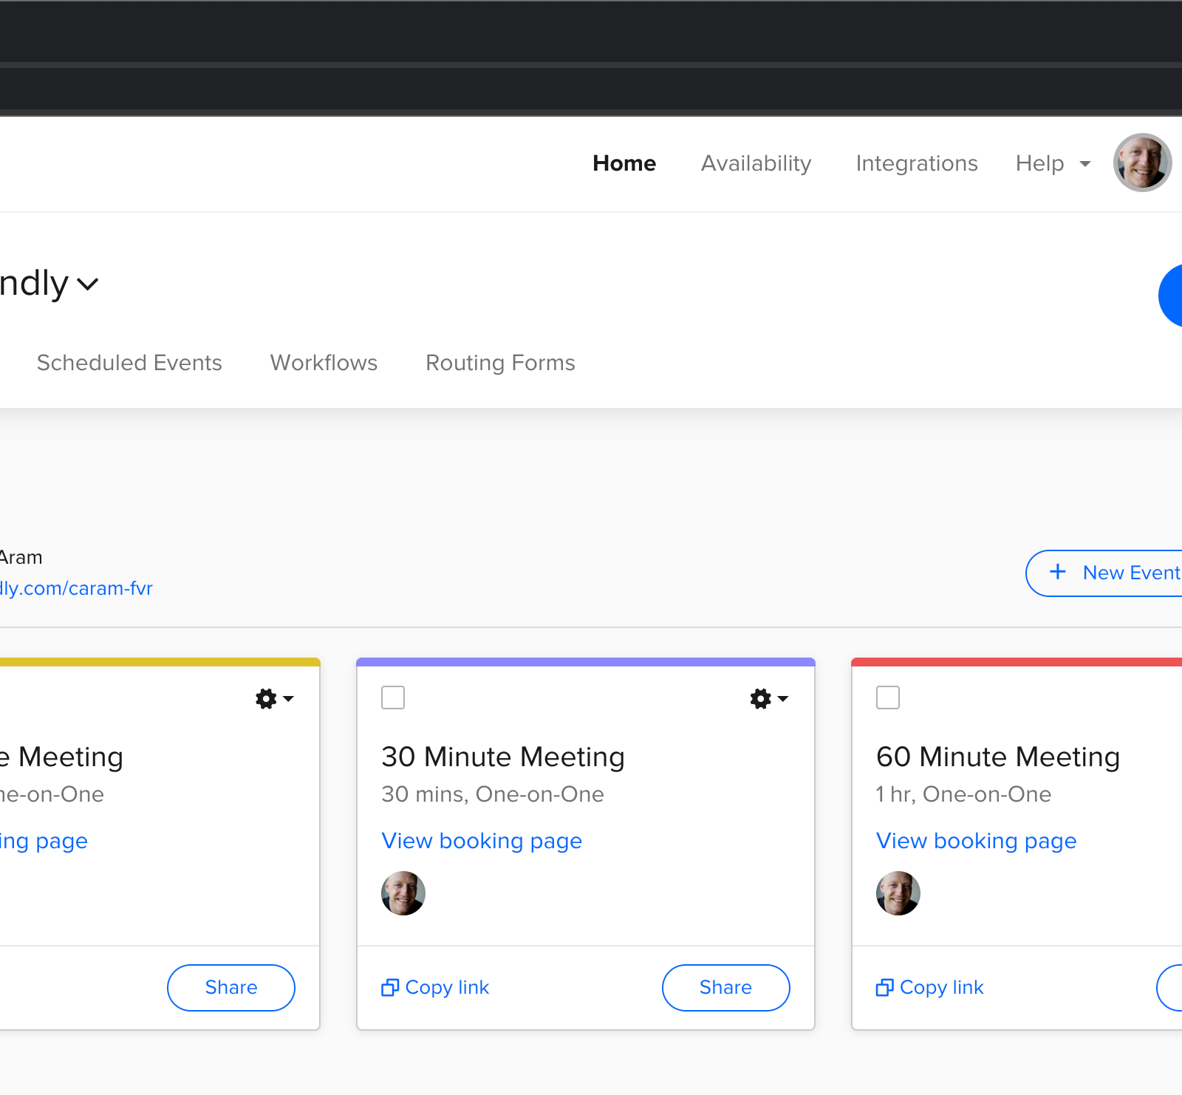Click host avatar on 30 Minute Meeting card

pos(403,893)
